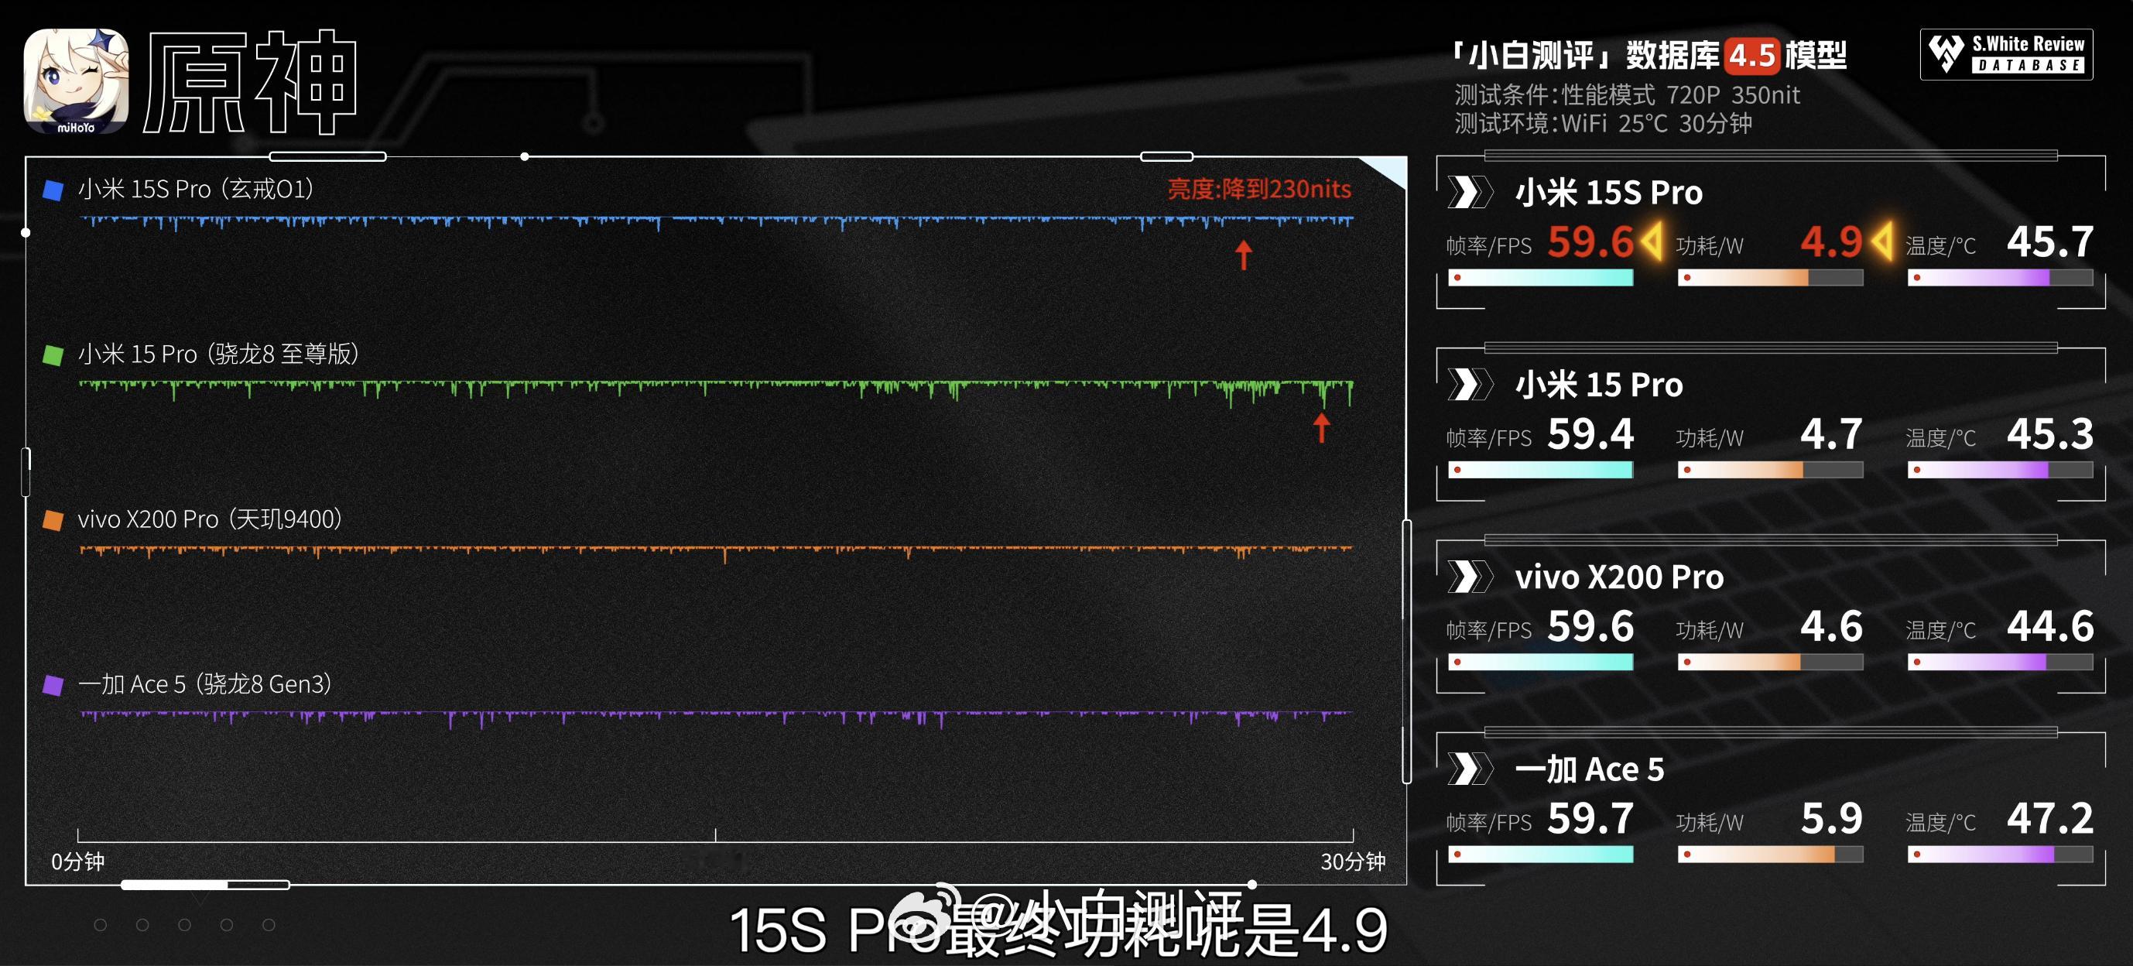Screen dimensions: 2133x966
Task: Click the vivo X200 Pro (天玑9400) chart label
Action: 211,519
